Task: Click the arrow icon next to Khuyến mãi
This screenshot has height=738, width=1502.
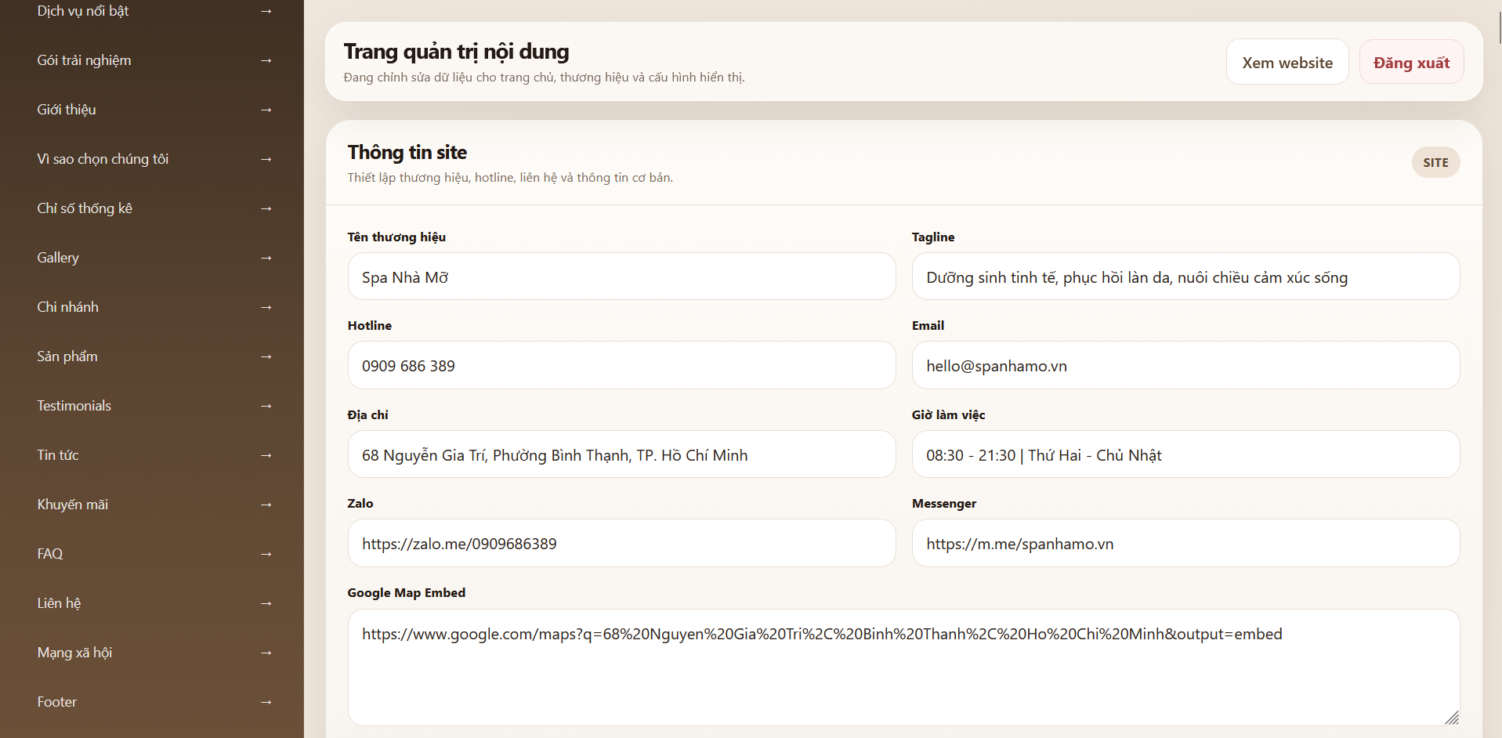Action: coord(266,505)
